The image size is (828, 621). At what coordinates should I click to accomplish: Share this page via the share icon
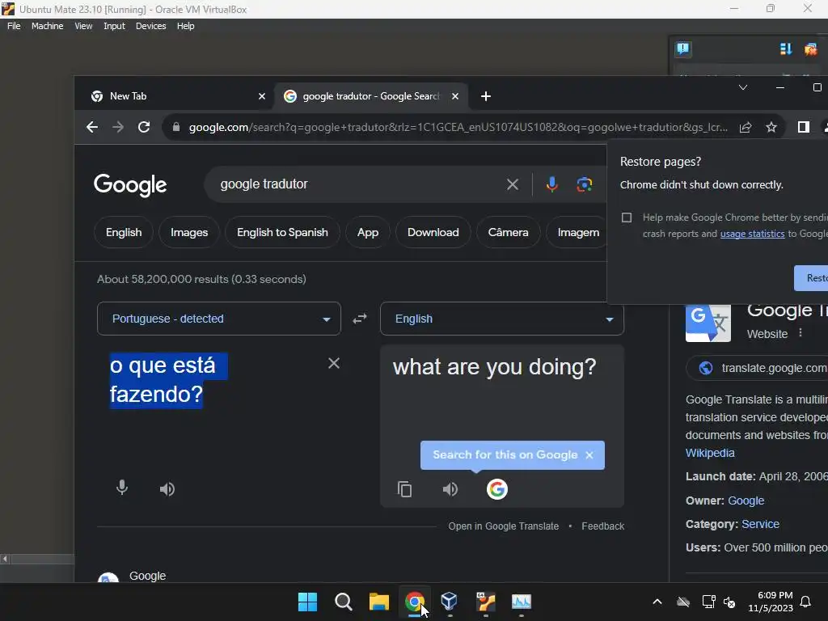point(745,127)
